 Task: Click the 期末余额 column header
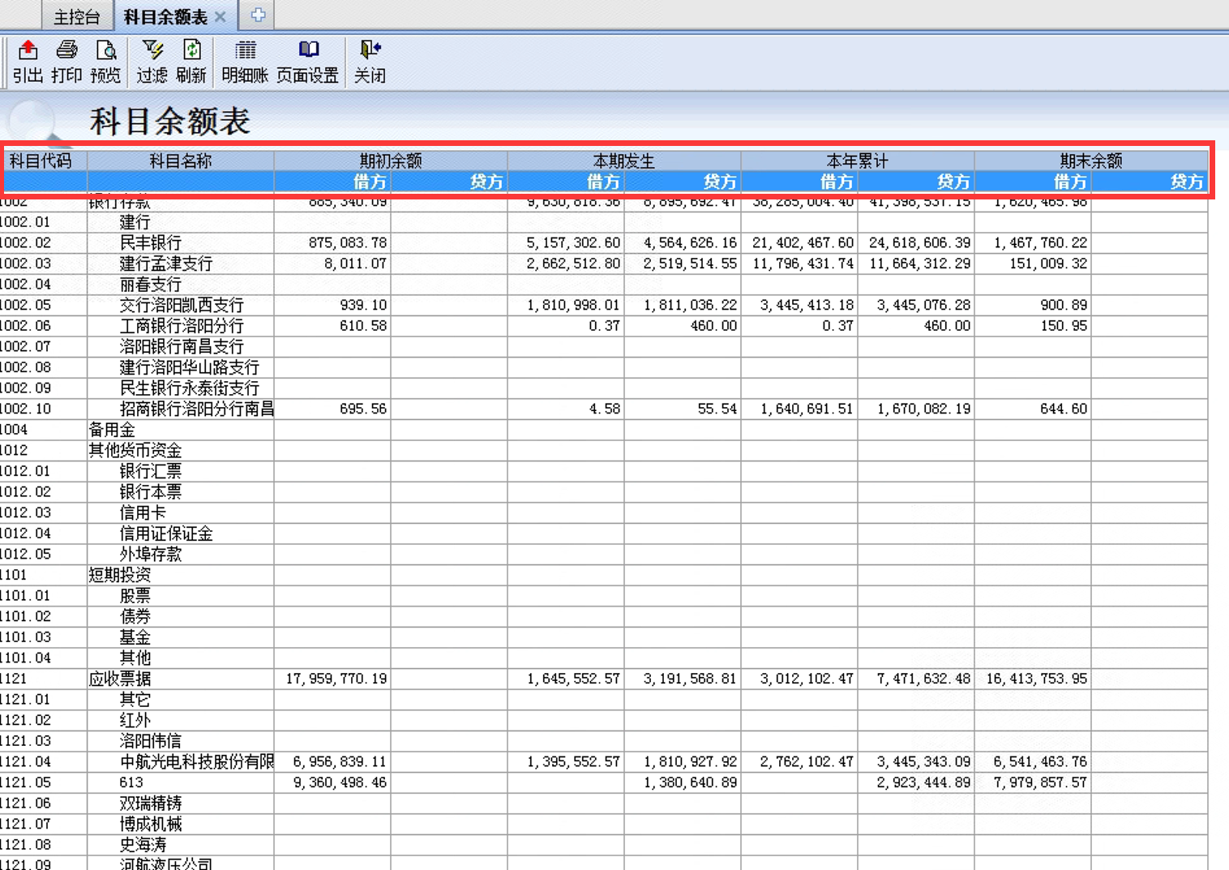[x=1090, y=161]
